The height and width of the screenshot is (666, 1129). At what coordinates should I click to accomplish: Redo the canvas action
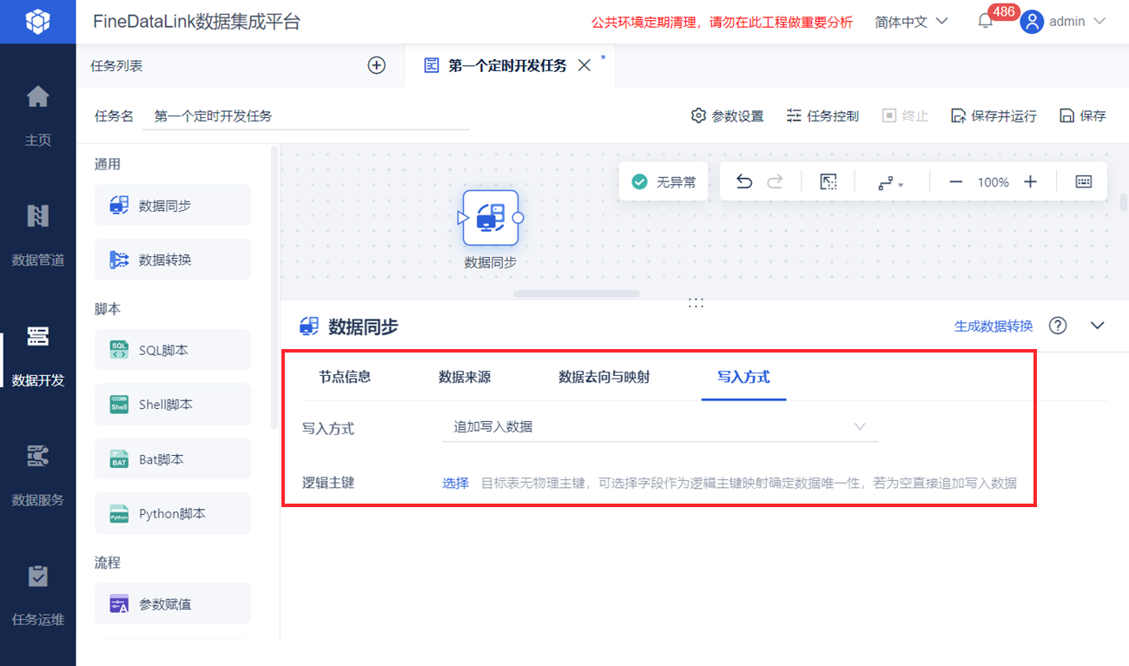click(776, 181)
